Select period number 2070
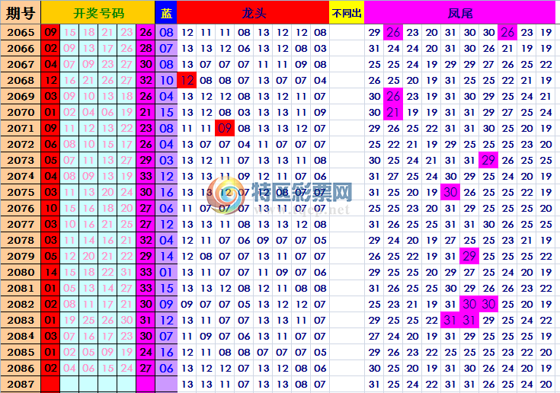This screenshot has height=393, width=560. [x=21, y=113]
